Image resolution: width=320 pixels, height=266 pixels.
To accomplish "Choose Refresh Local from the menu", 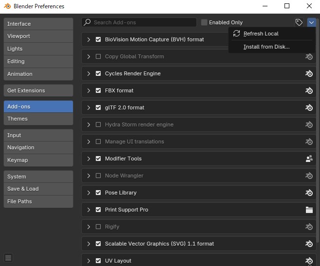I will coord(272,34).
